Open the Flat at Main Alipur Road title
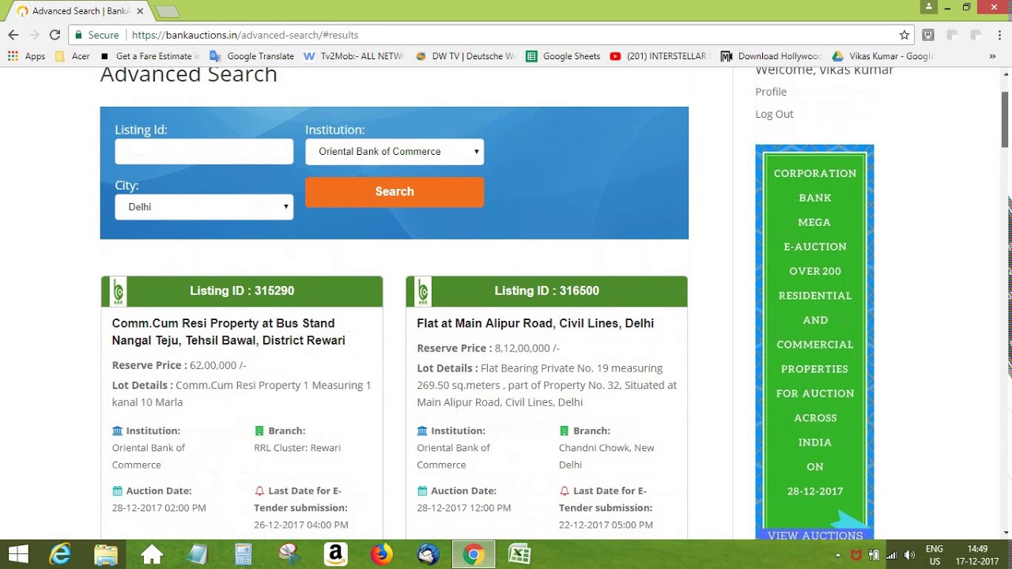Image resolution: width=1012 pixels, height=569 pixels. pyautogui.click(x=535, y=323)
